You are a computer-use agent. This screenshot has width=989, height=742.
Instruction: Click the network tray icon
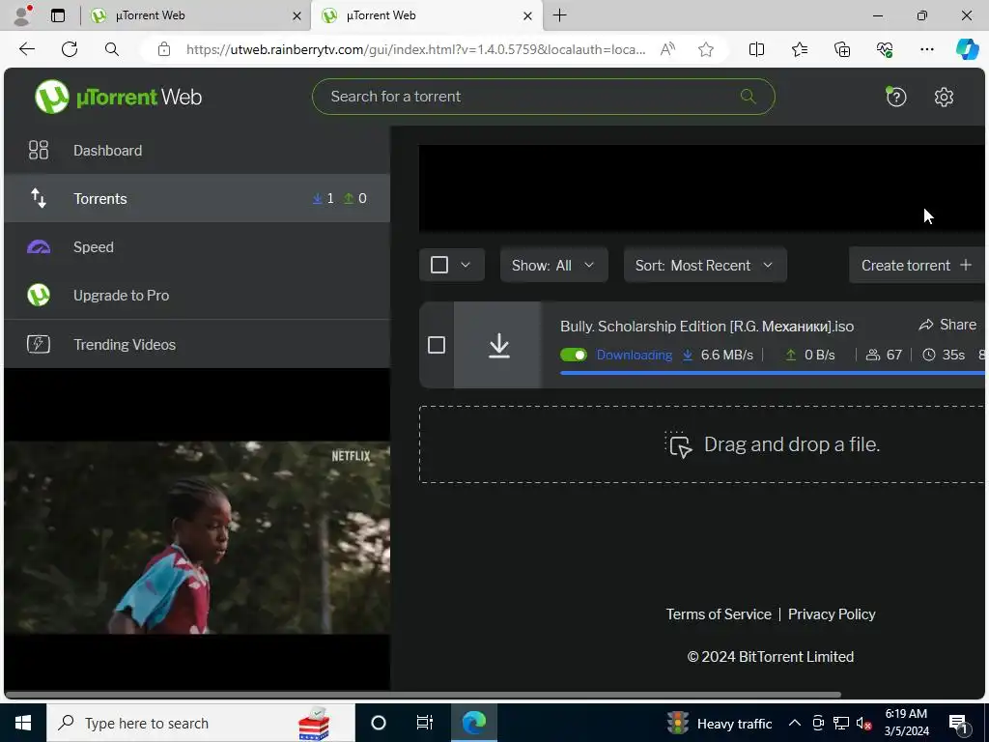coord(841,723)
